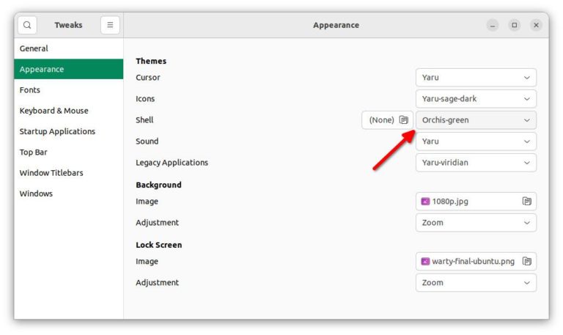The height and width of the screenshot is (335, 563).
Task: Click the purple image icon next to 1080p.jpg
Action: coord(425,202)
